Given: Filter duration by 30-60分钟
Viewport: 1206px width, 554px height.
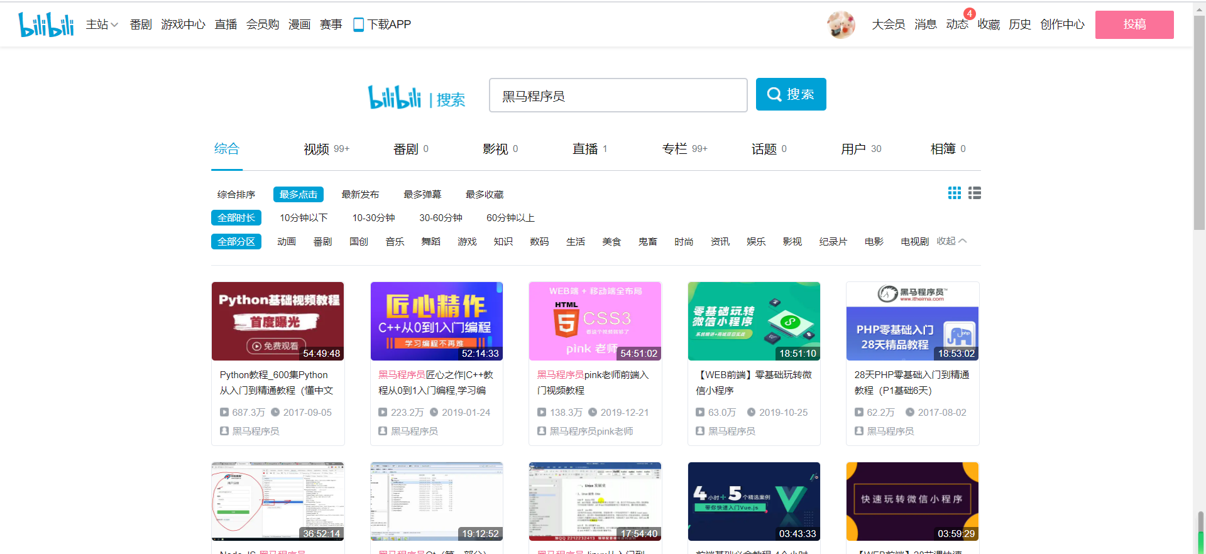Looking at the screenshot, I should pyautogui.click(x=441, y=218).
